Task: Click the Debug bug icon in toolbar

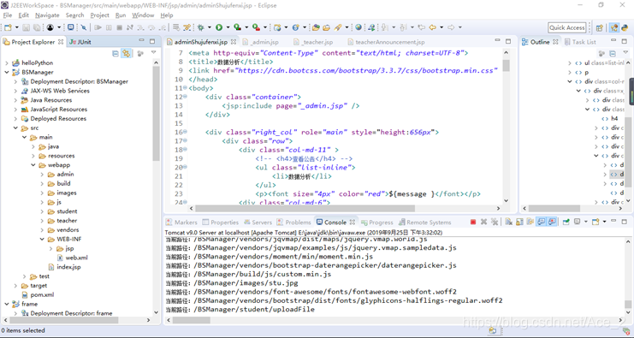Action: [x=200, y=27]
